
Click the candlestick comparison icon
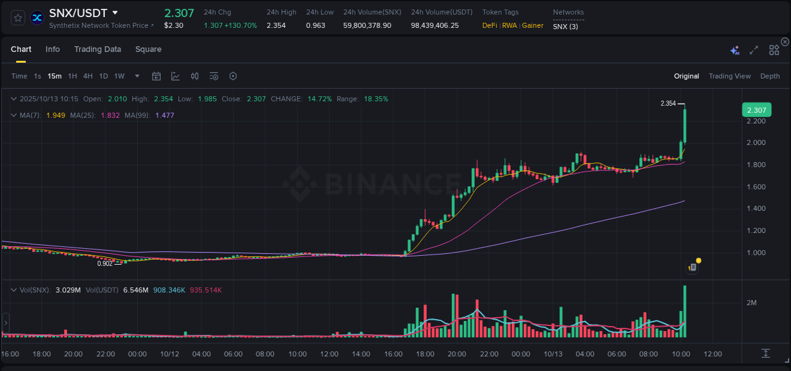194,75
